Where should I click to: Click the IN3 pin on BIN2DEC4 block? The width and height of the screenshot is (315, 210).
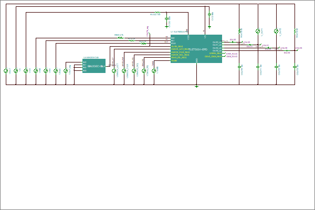coord(85,70)
